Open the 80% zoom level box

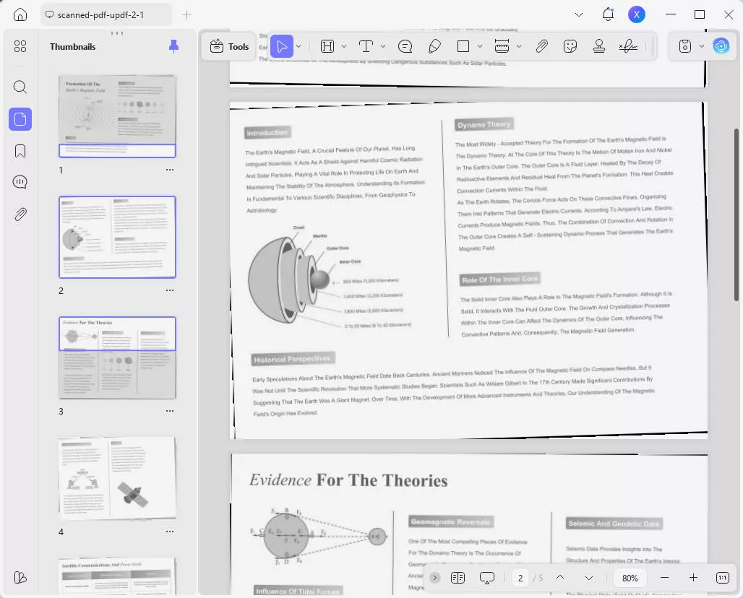tap(630, 578)
